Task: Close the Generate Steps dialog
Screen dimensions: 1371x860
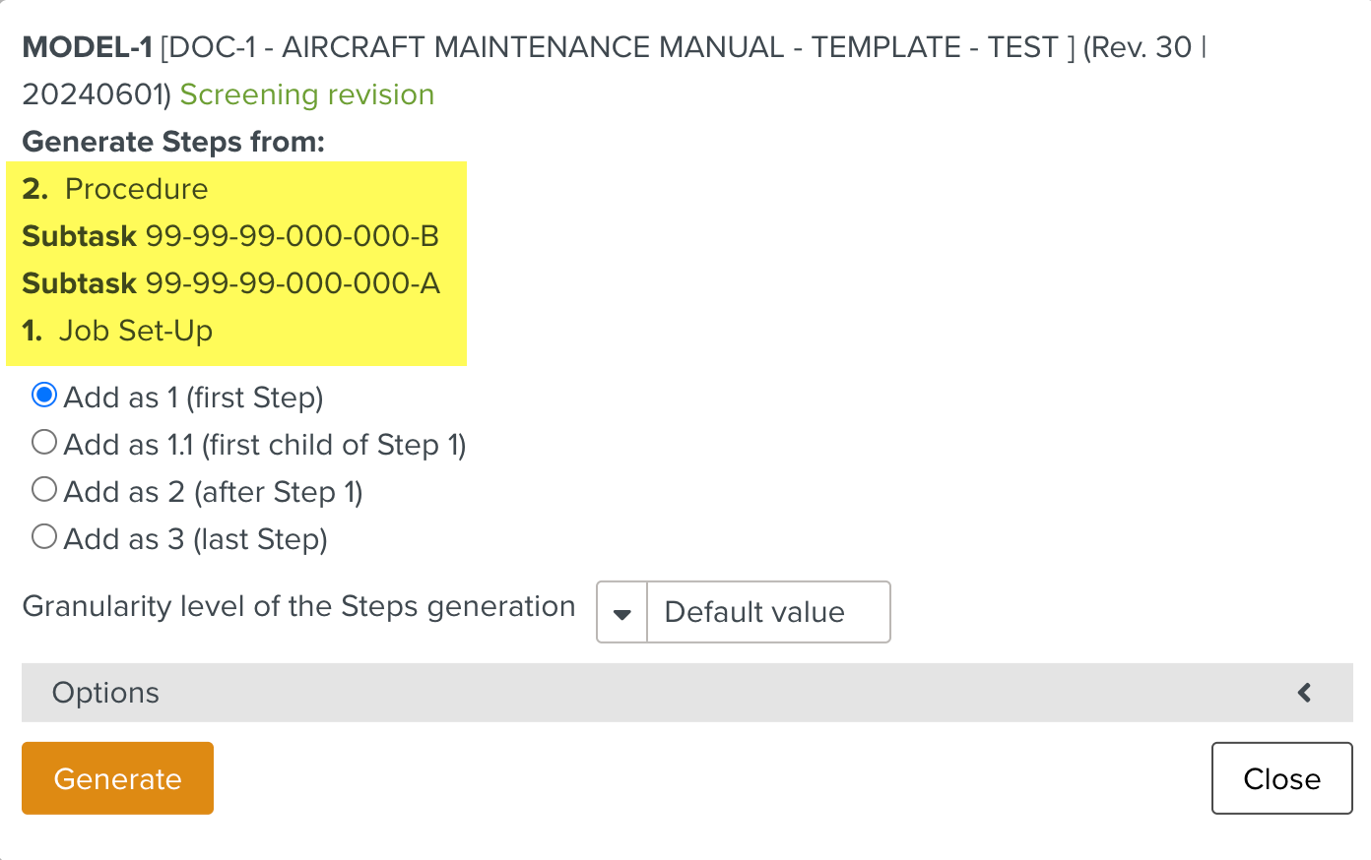Action: [x=1280, y=778]
